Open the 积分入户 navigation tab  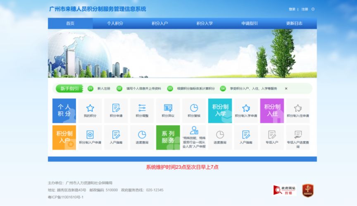pos(160,23)
